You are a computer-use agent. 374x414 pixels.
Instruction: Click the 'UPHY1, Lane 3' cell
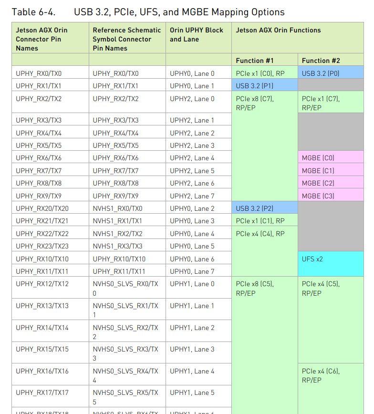pos(198,352)
